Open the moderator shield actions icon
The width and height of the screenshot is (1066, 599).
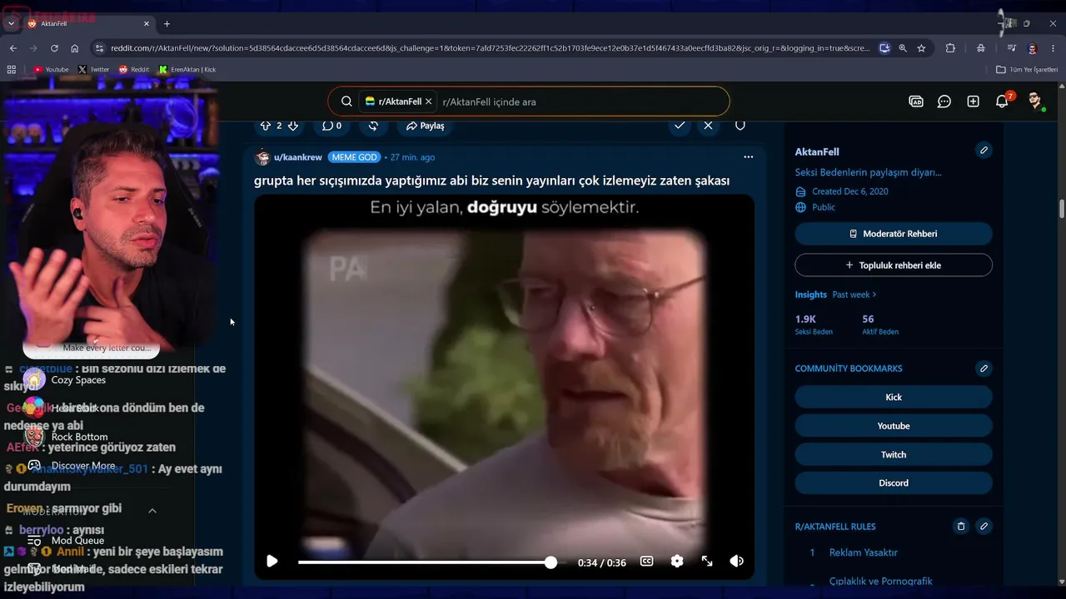pyautogui.click(x=740, y=126)
